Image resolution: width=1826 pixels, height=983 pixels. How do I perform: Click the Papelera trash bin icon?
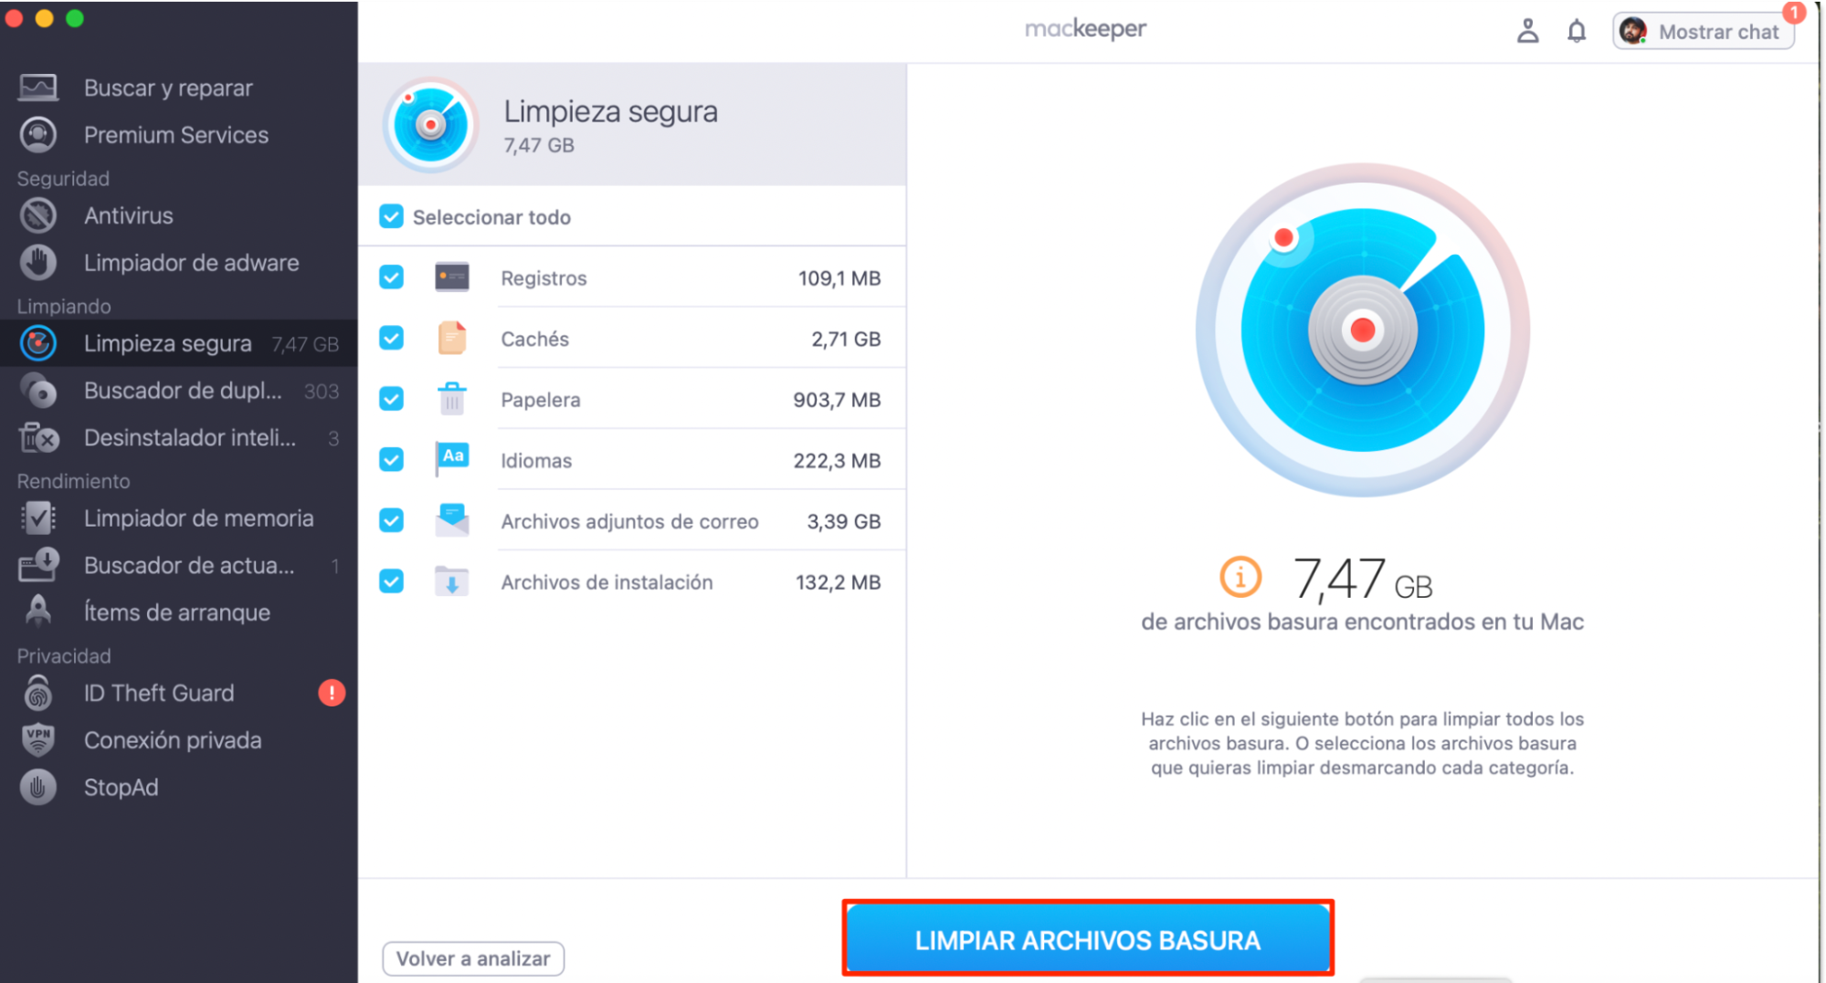(x=451, y=399)
